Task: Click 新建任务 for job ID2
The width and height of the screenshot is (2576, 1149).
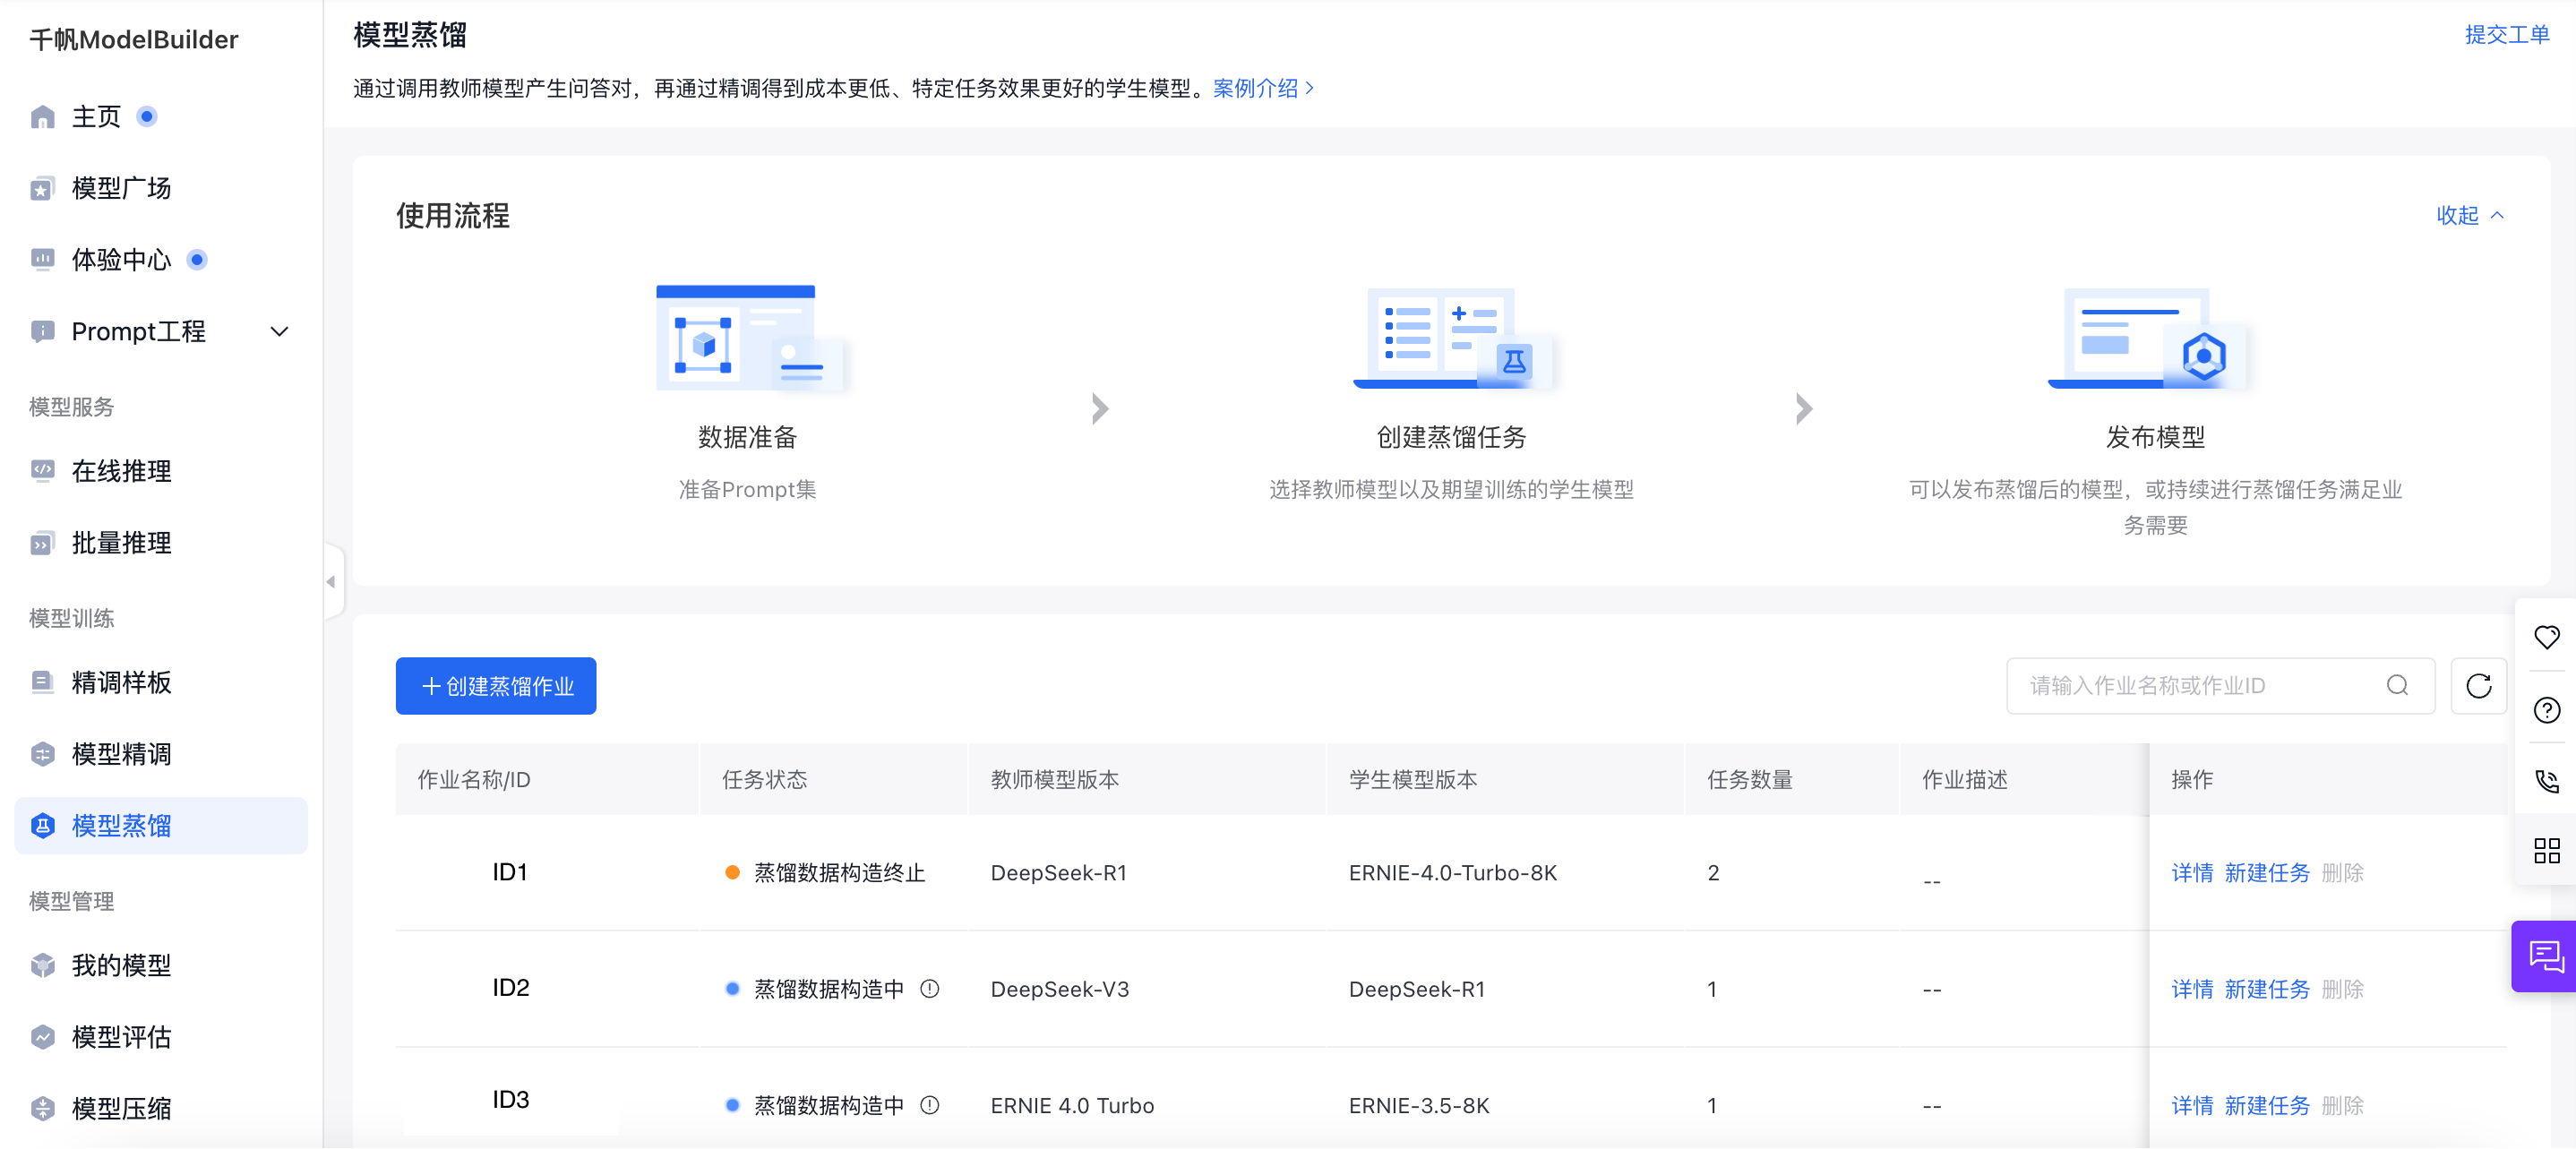Action: click(x=2267, y=989)
